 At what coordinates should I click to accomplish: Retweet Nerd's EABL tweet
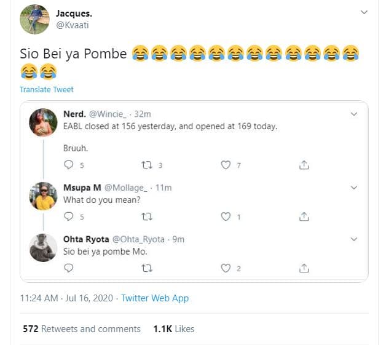[147, 165]
